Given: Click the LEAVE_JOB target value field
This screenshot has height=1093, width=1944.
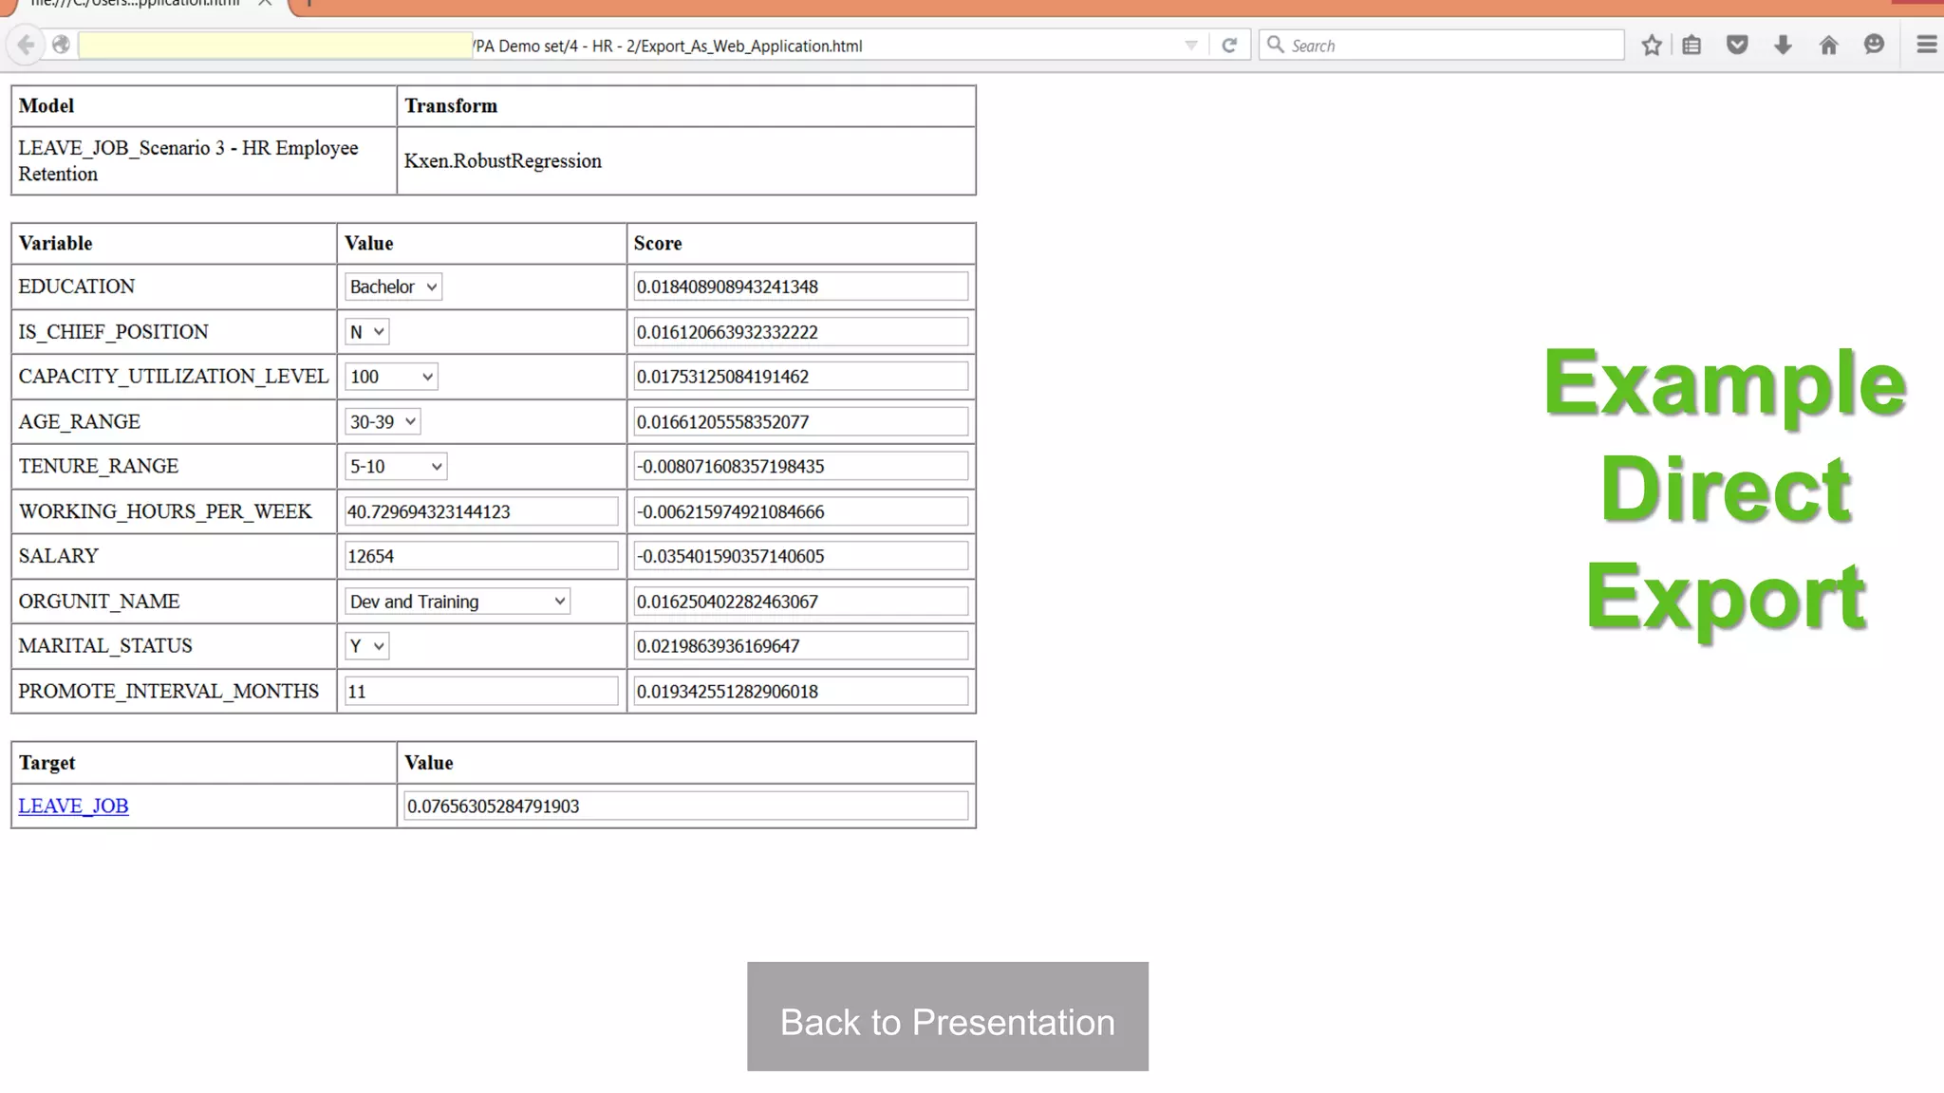Looking at the screenshot, I should (686, 806).
